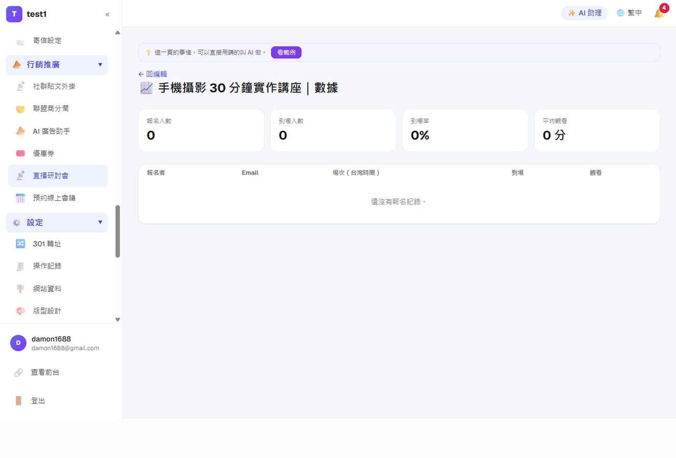This screenshot has width=676, height=458.
Task: Collapse the sidebar with the double-chevron icon
Action: tap(107, 14)
